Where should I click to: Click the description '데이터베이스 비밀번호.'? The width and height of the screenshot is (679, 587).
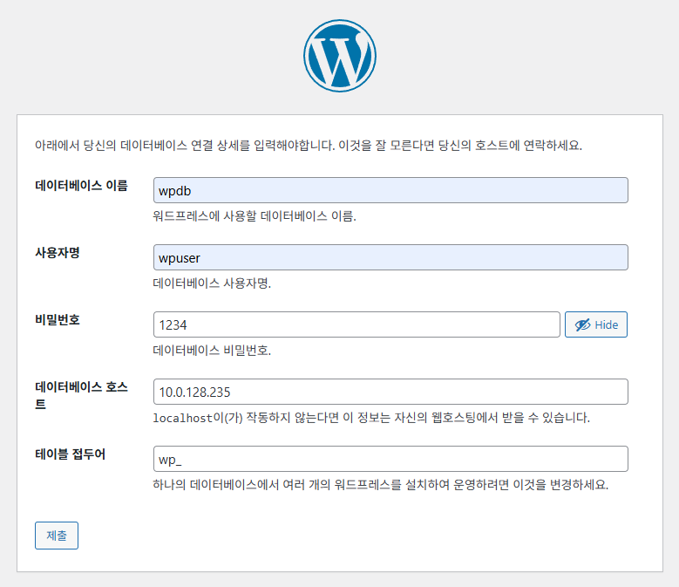pyautogui.click(x=212, y=350)
